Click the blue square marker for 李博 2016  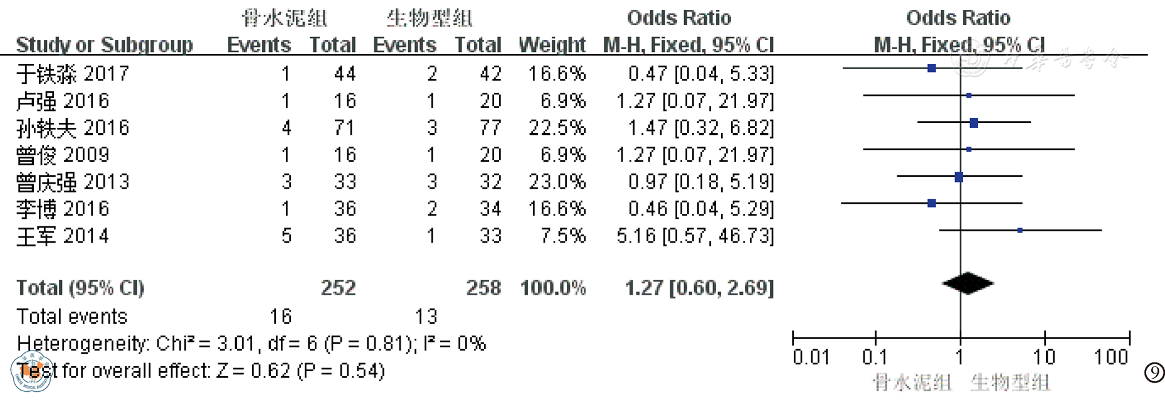[932, 203]
